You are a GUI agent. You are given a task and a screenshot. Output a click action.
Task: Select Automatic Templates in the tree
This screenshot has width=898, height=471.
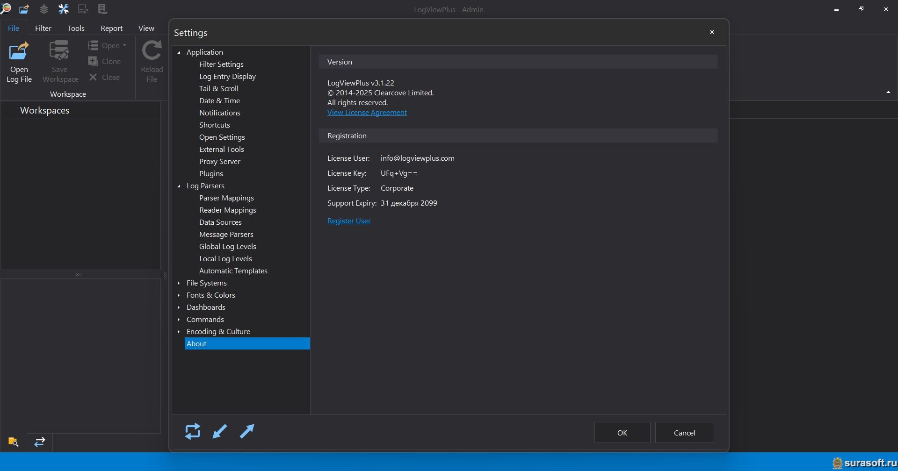233,271
